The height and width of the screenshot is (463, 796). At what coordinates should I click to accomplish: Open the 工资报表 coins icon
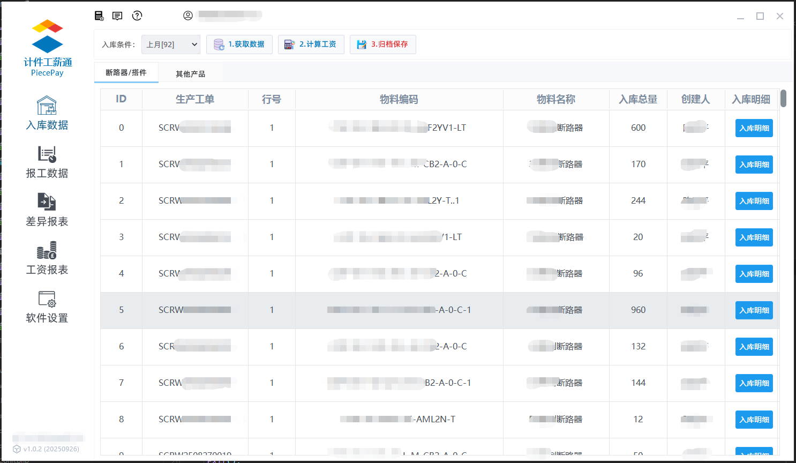click(47, 250)
